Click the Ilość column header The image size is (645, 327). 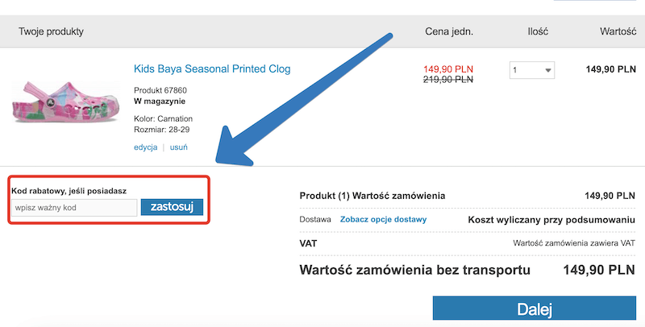537,32
